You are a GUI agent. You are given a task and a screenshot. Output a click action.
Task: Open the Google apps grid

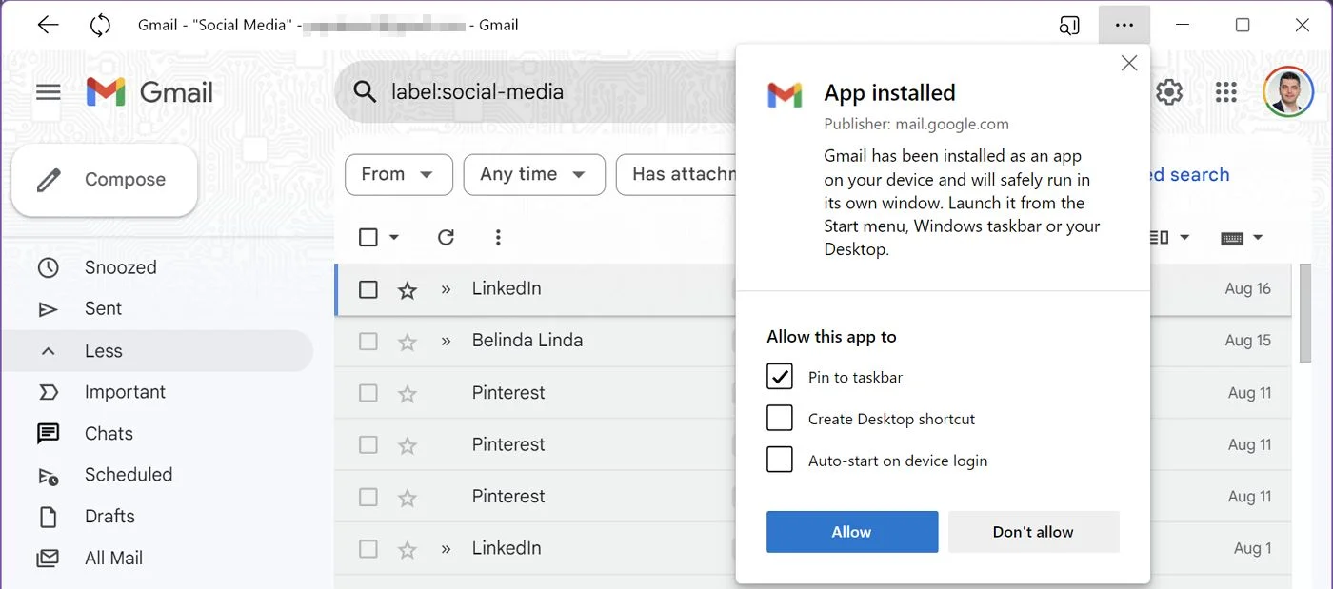pyautogui.click(x=1225, y=91)
